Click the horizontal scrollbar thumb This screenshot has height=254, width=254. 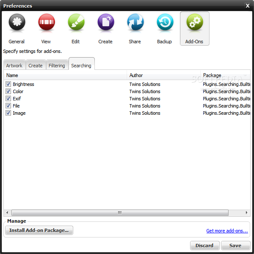tap(120, 213)
